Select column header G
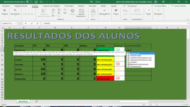Image resolution: width=190 pixels, height=107 pixels. pos(105,28)
